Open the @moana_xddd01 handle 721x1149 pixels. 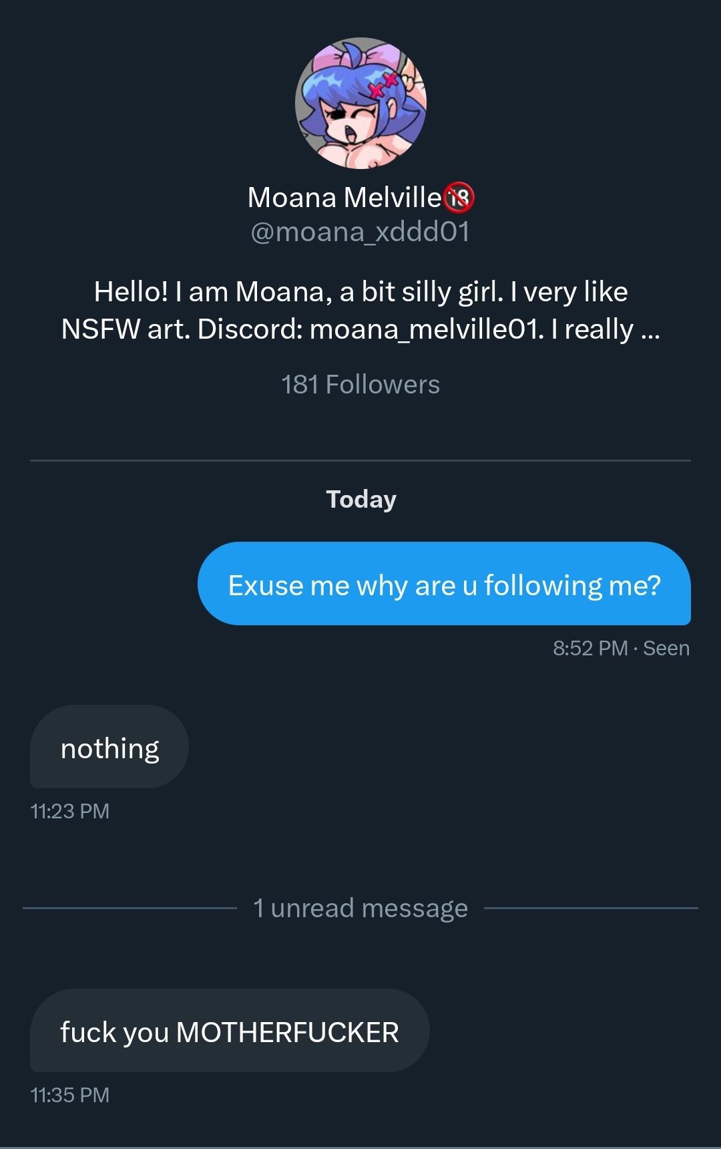[360, 232]
